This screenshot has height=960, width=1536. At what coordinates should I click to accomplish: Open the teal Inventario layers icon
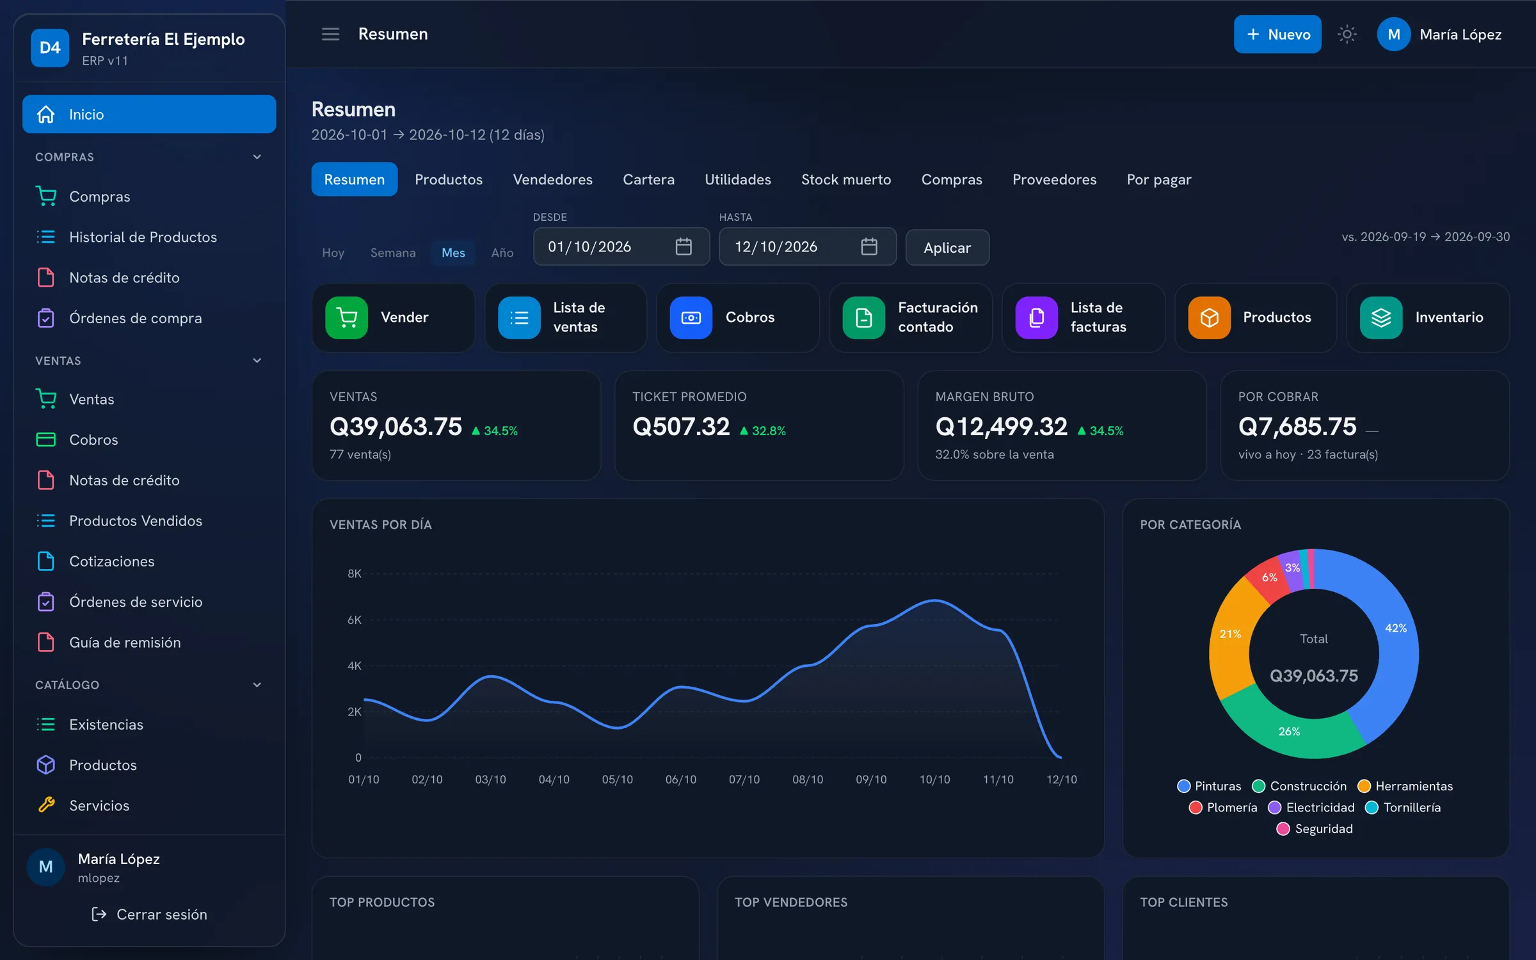1381,317
